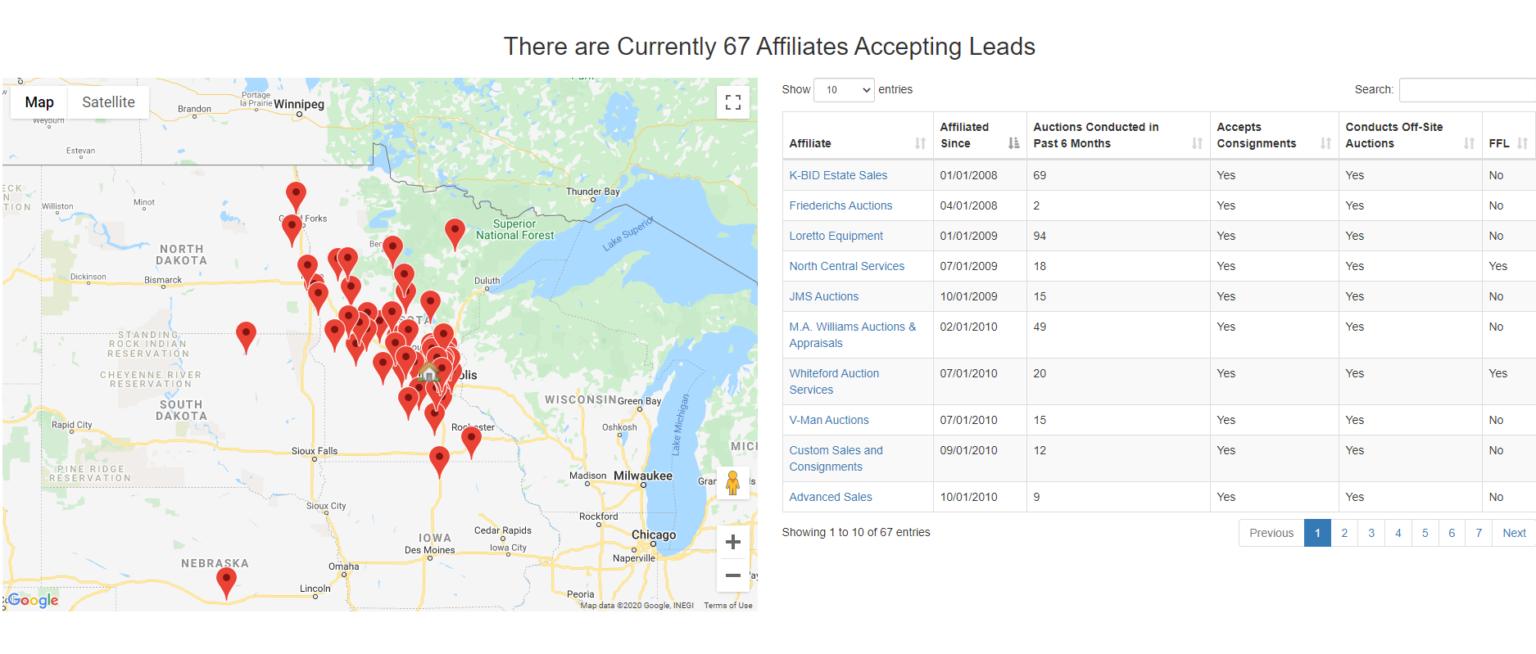Click the 07/01/2009 date cell

click(x=980, y=266)
